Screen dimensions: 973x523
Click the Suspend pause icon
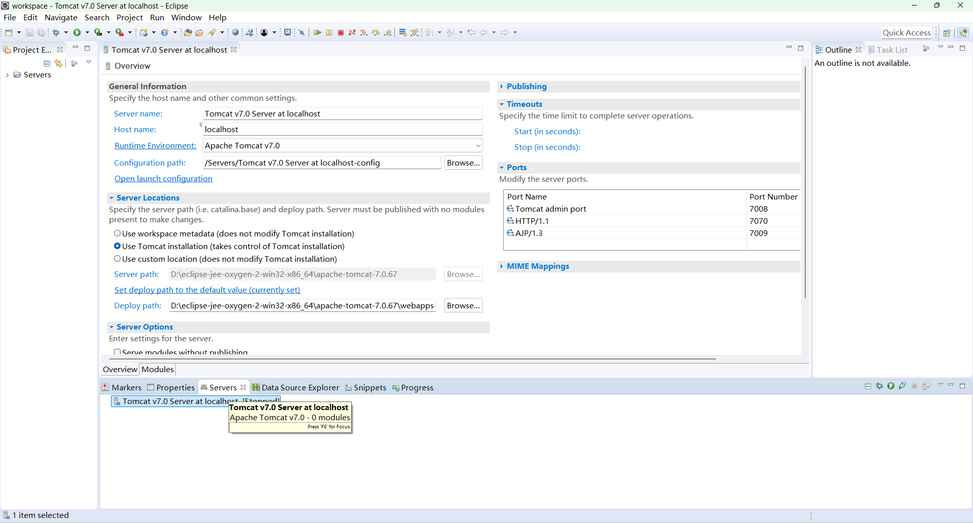(329, 32)
